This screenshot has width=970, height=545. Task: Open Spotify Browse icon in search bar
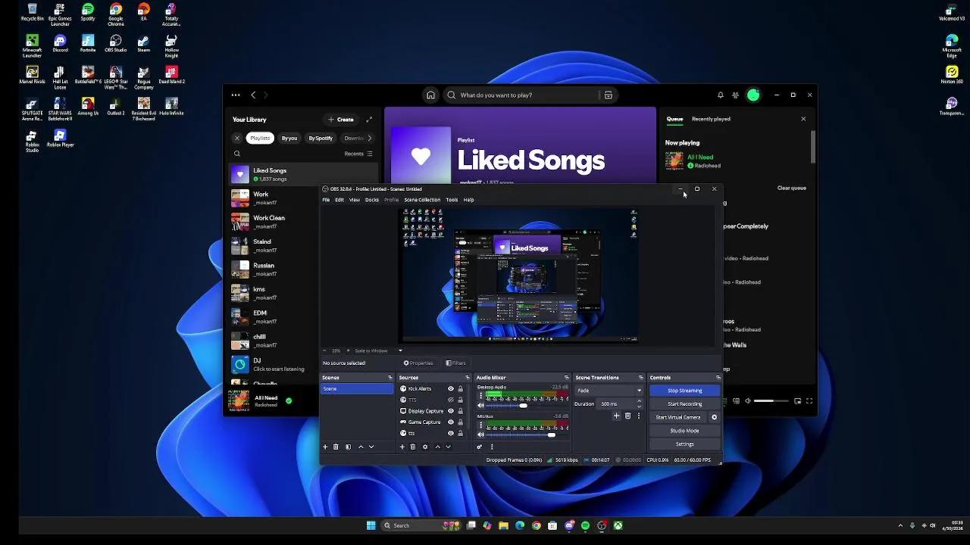pyautogui.click(x=608, y=95)
